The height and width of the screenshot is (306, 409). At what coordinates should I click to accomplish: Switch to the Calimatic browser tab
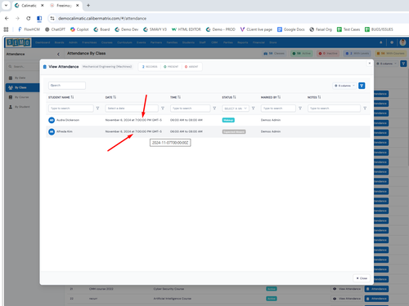click(x=29, y=6)
